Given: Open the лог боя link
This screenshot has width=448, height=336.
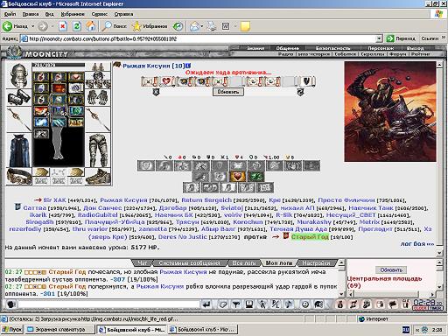Looking at the screenshot, I should pyautogui.click(x=417, y=243).
